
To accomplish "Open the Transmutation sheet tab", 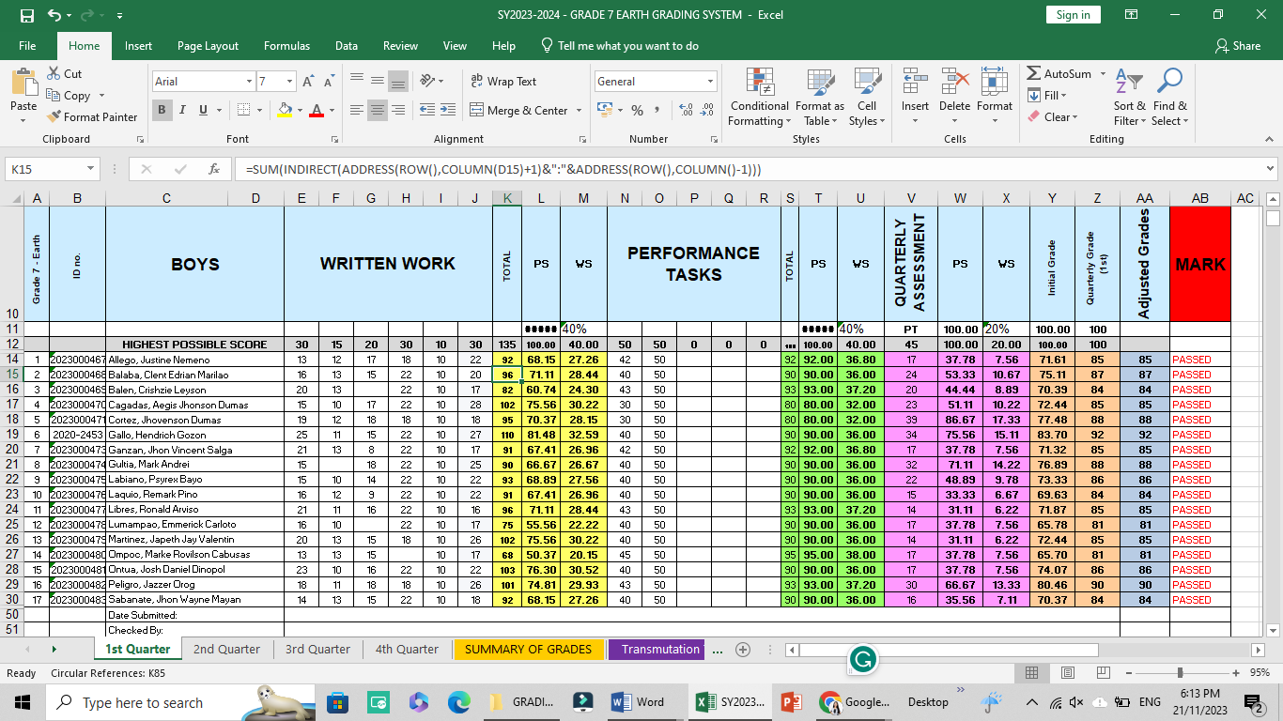I will [x=659, y=649].
